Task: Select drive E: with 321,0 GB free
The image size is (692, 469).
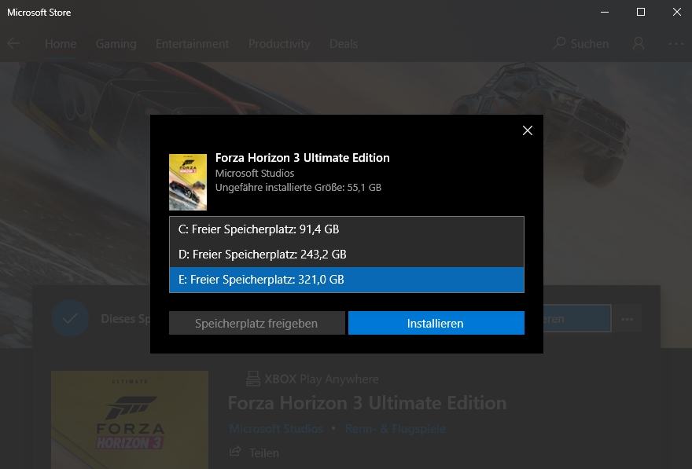Action: point(347,280)
